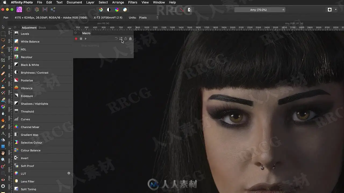Add a Levels adjustment
The image size is (344, 193).
(43, 34)
